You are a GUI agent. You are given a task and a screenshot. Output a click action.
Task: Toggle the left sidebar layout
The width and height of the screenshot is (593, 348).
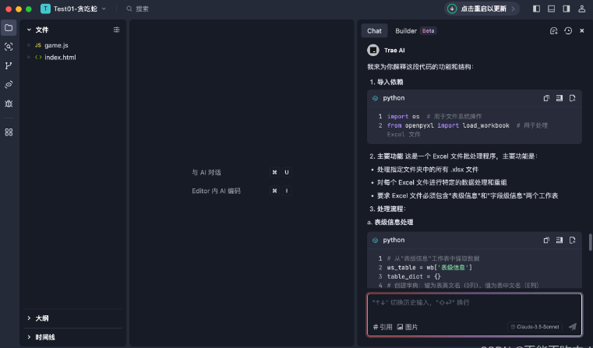pos(536,9)
